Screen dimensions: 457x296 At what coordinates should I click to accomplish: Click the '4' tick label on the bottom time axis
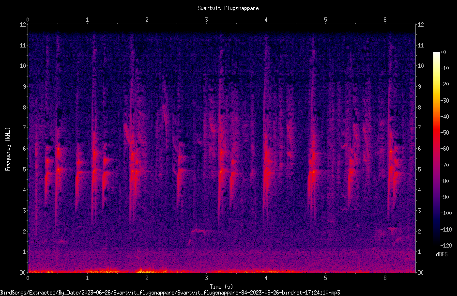click(266, 278)
